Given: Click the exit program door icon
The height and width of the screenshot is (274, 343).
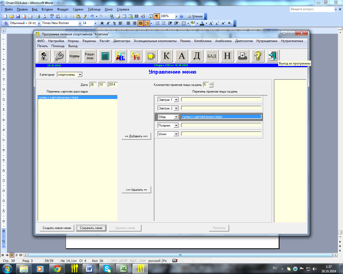Looking at the screenshot, I should [273, 56].
